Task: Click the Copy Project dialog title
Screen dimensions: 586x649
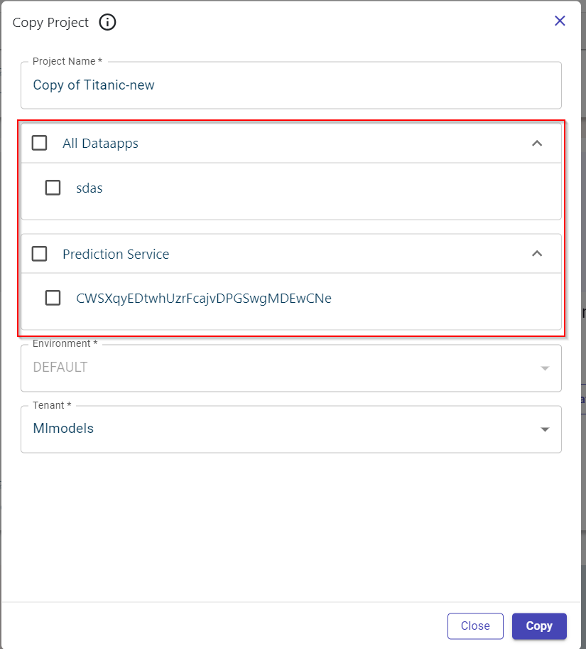Action: pyautogui.click(x=50, y=23)
